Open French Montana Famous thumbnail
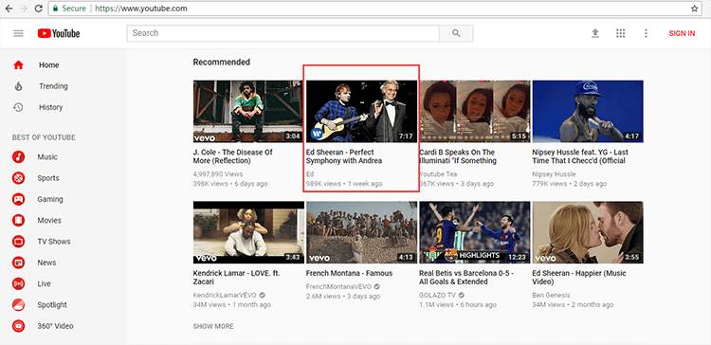 [x=361, y=232]
